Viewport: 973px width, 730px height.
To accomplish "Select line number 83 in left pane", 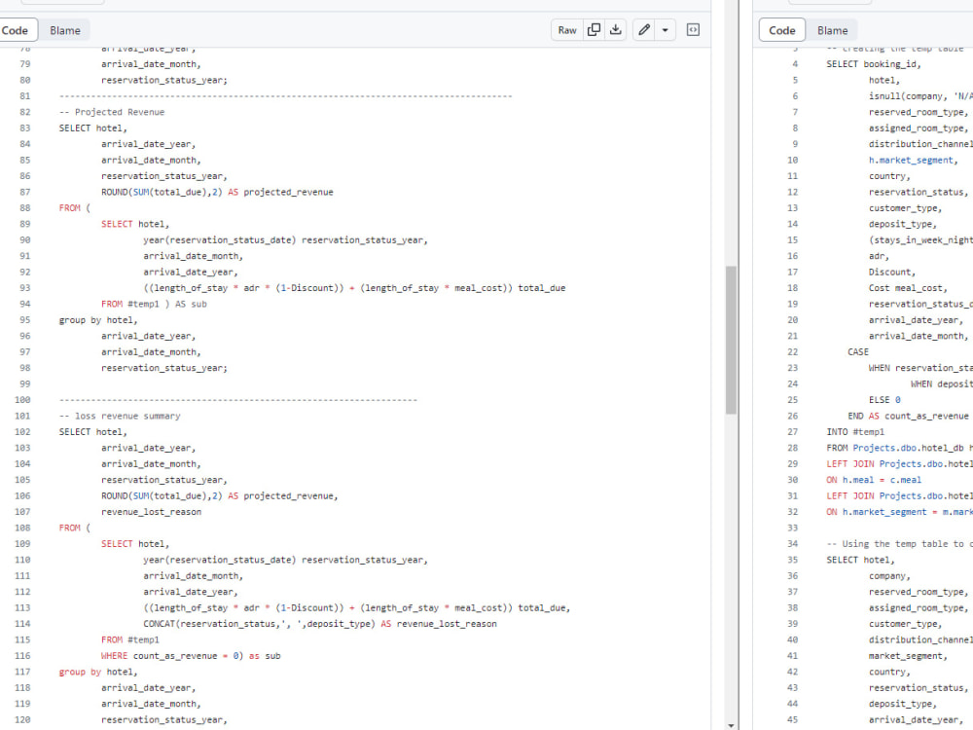I will click(25, 128).
